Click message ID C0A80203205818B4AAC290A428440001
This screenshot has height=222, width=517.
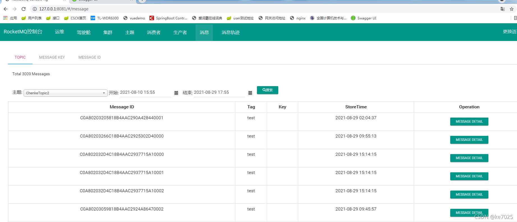click(122, 118)
